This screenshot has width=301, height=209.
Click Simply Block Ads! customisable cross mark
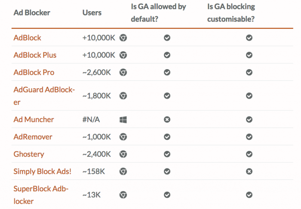point(249,171)
